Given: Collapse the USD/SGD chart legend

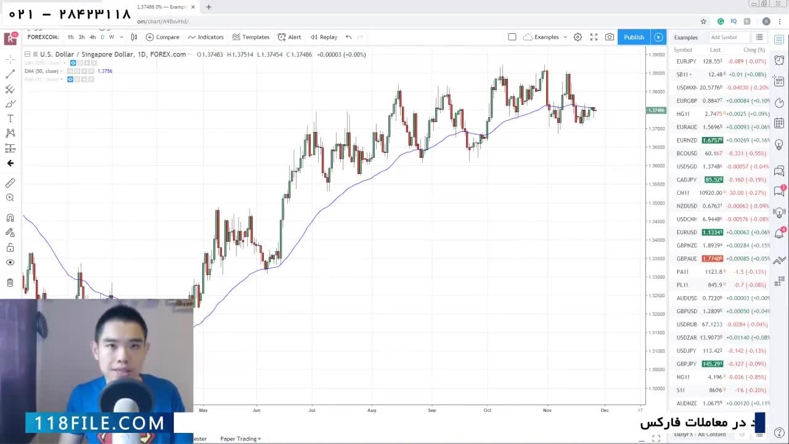Looking at the screenshot, I should coord(27,54).
